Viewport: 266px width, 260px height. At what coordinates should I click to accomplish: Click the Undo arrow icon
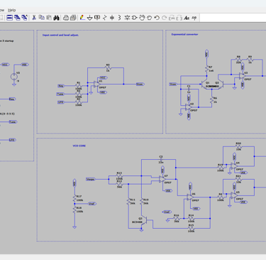pos(157,18)
